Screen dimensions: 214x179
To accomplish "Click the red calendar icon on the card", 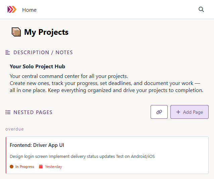I will [x=41, y=167].
